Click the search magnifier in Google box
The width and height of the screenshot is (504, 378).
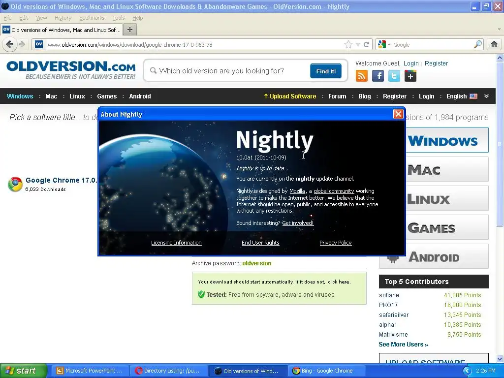(477, 44)
